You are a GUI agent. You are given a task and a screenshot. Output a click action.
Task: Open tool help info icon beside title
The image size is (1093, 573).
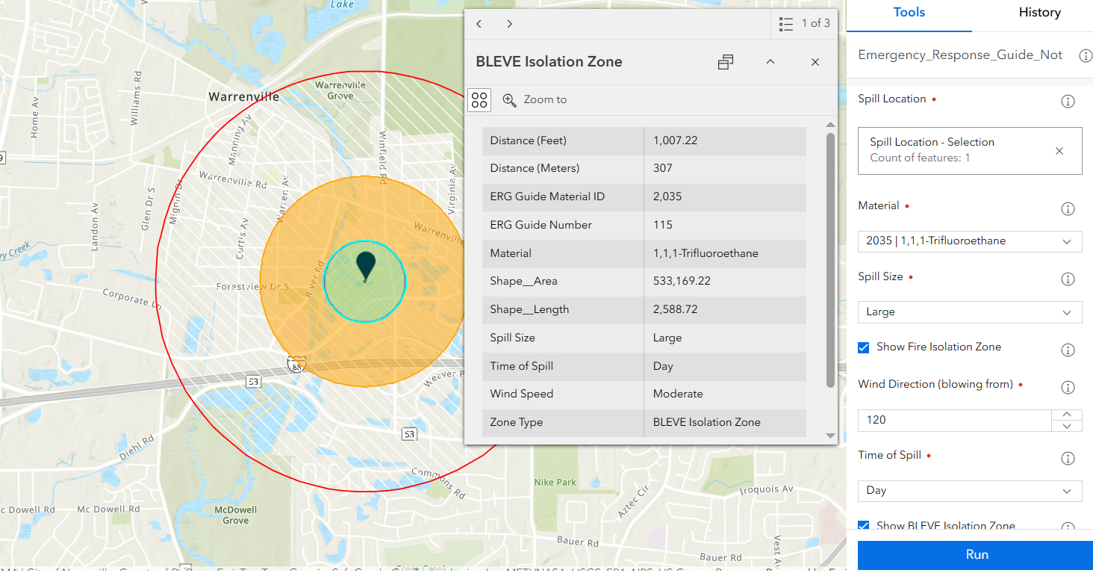point(1086,55)
